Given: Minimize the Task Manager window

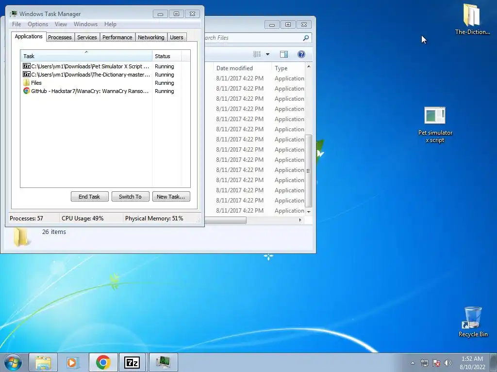Looking at the screenshot, I should coord(160,14).
